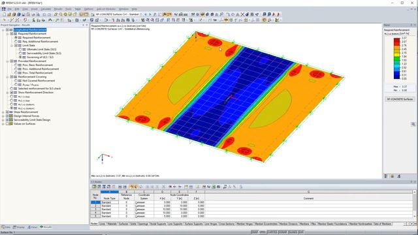This screenshot has width=418, height=235.
Task: Click the middle icon tab at Panel bottom
Action: [x=393, y=176]
